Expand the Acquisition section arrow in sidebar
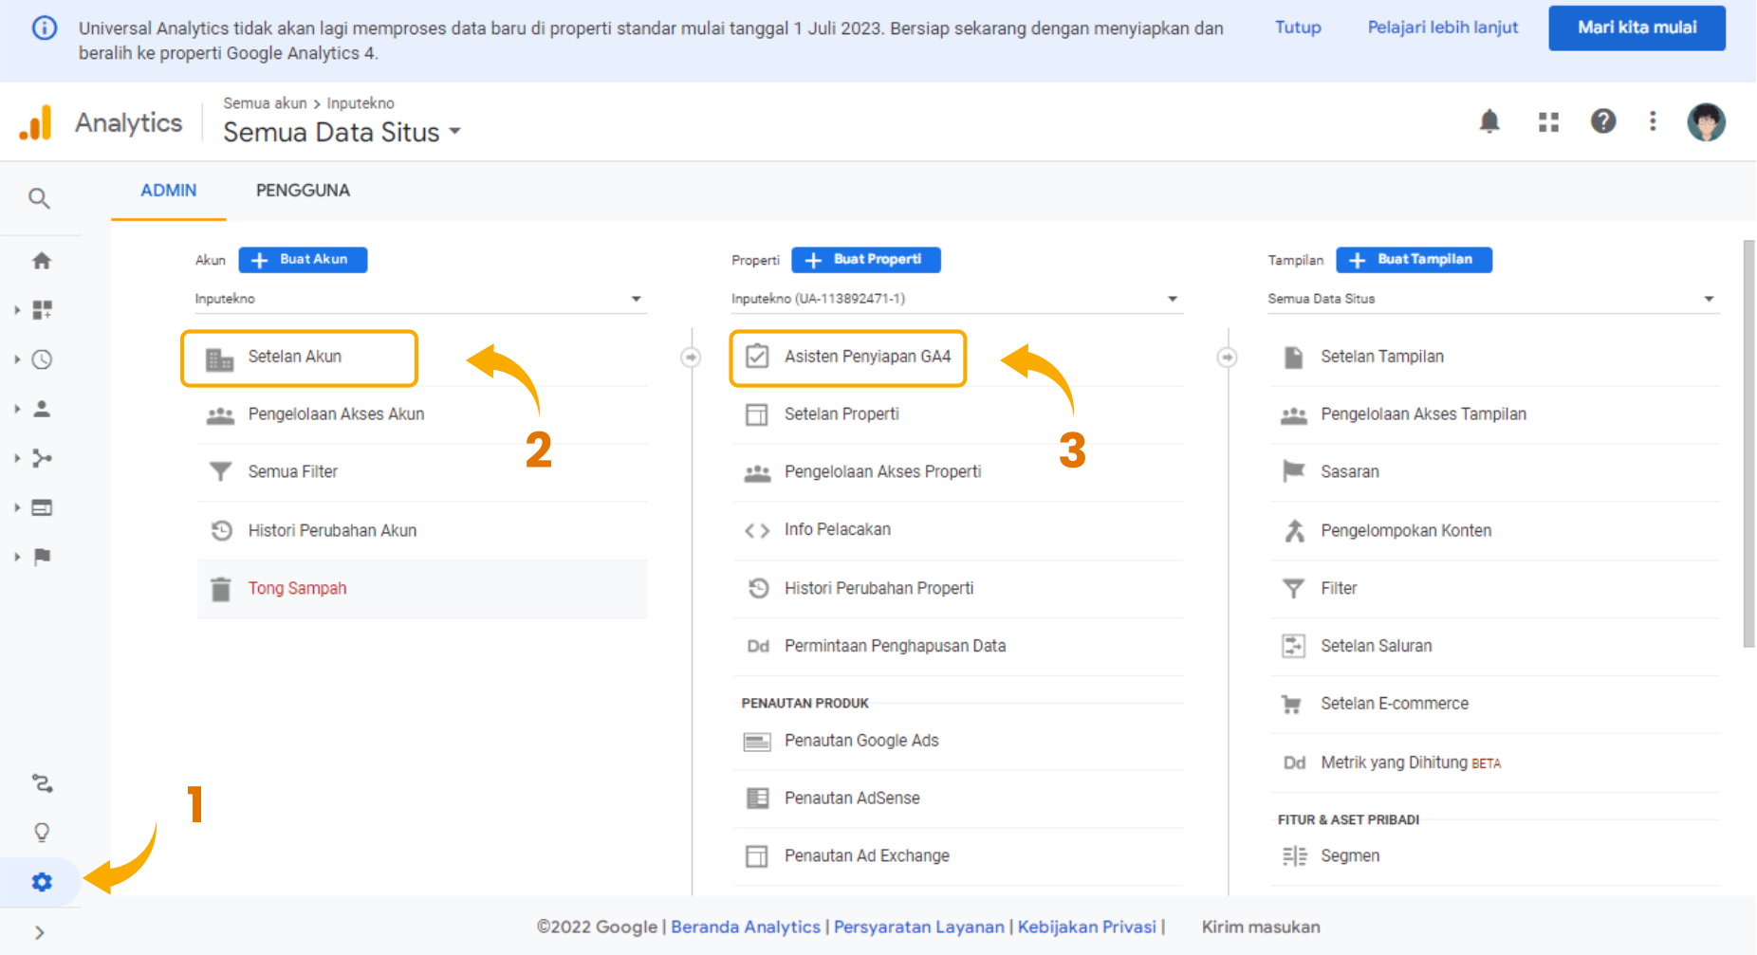Image resolution: width=1757 pixels, height=955 pixels. click(17, 458)
